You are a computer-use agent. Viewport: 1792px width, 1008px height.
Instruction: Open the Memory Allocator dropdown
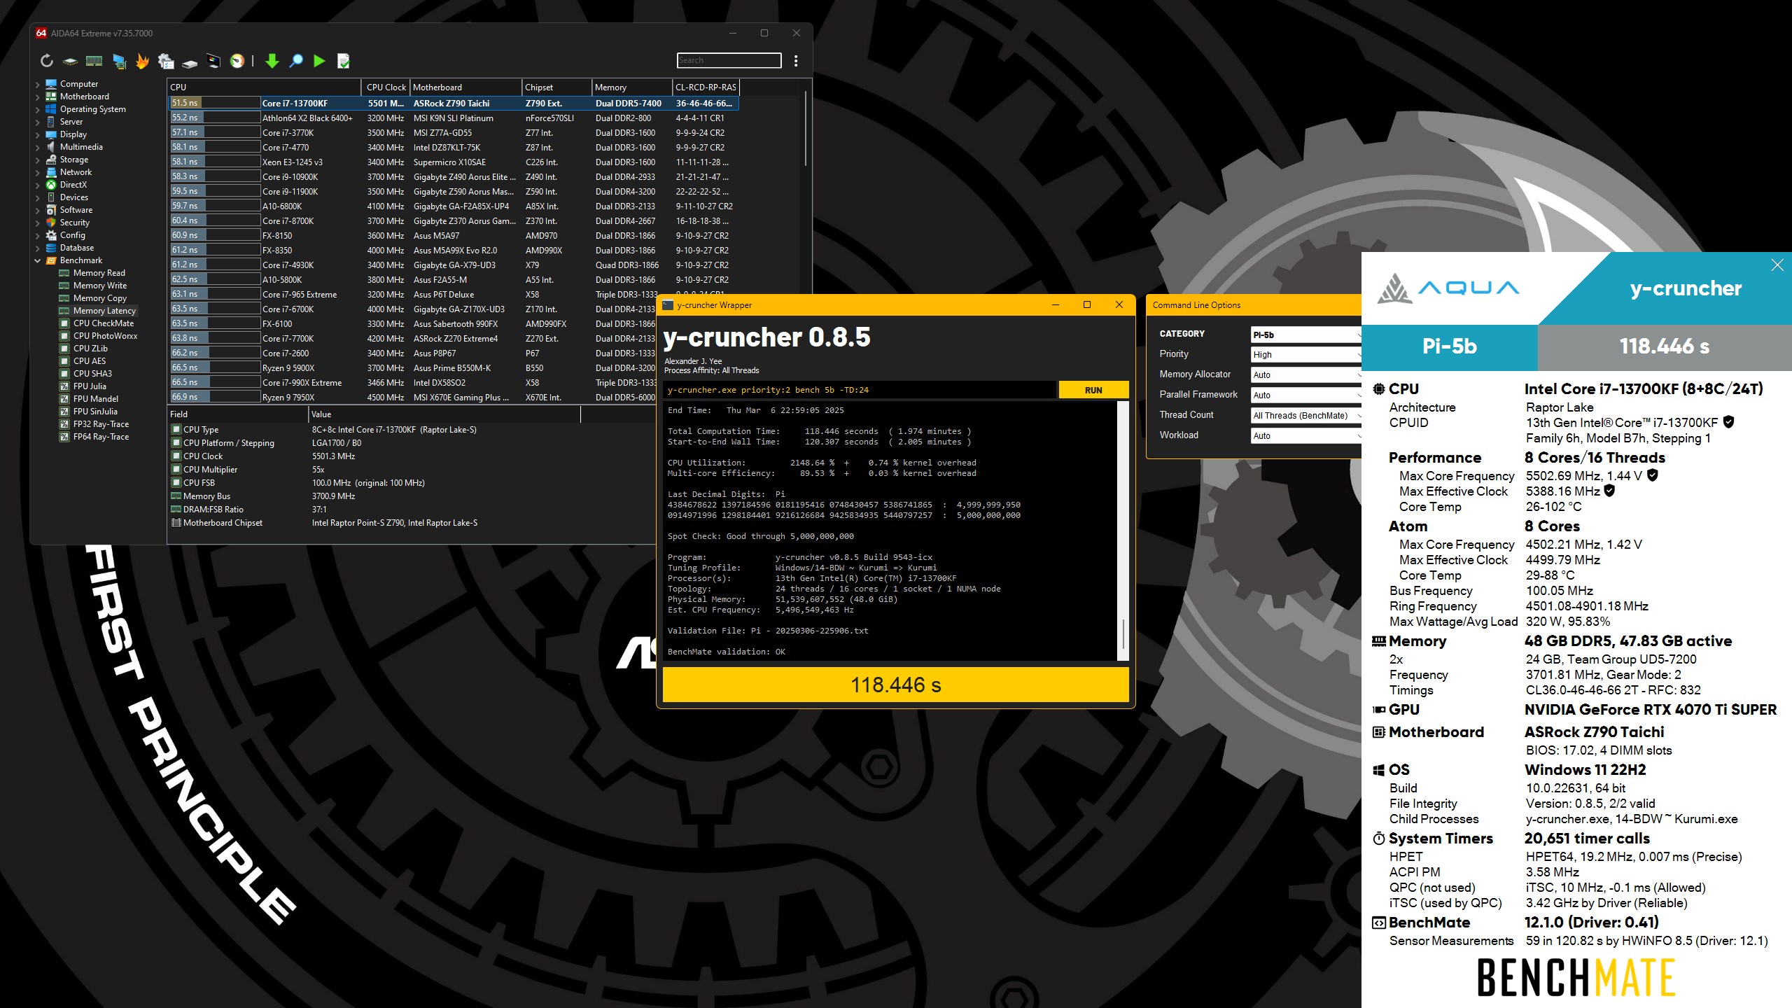click(1306, 375)
